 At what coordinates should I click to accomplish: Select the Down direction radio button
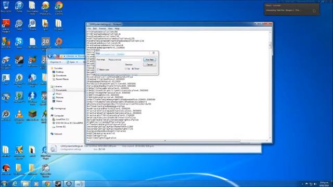[133, 69]
